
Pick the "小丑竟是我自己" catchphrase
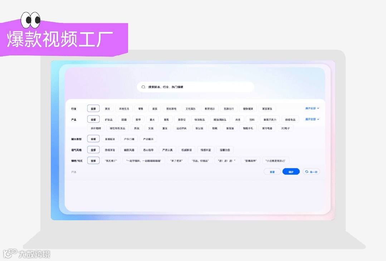point(275,160)
